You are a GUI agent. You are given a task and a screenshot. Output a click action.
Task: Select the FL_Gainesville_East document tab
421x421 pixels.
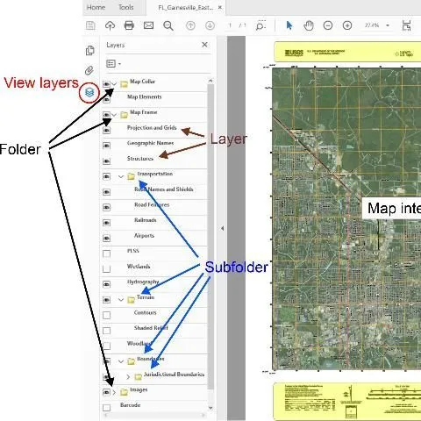[186, 8]
